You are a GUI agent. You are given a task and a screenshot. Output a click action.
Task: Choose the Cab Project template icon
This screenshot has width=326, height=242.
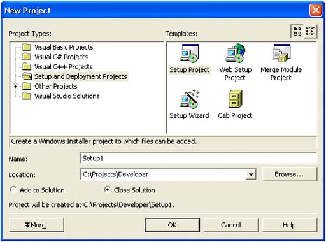coord(235,99)
